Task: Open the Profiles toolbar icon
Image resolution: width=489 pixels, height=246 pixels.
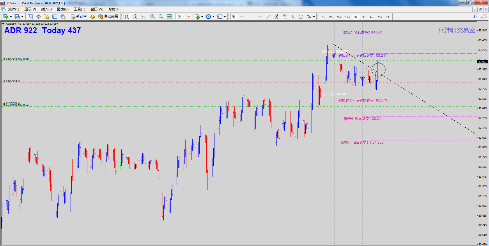Action: 17,17
